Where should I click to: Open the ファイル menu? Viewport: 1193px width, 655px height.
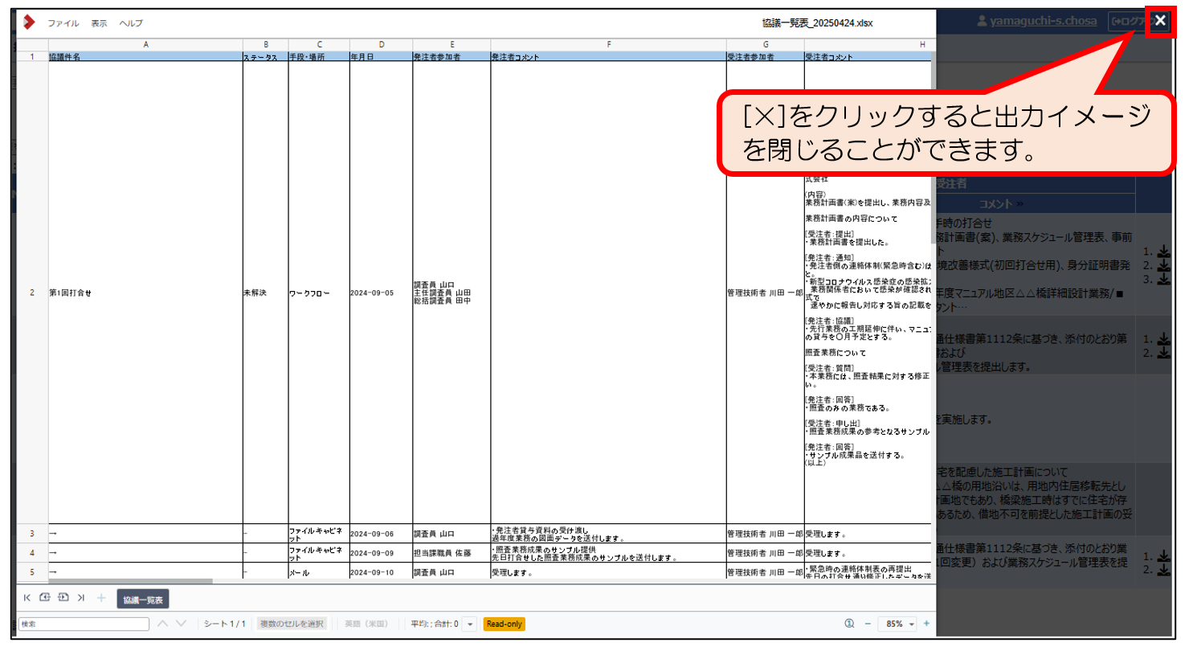pyautogui.click(x=63, y=23)
